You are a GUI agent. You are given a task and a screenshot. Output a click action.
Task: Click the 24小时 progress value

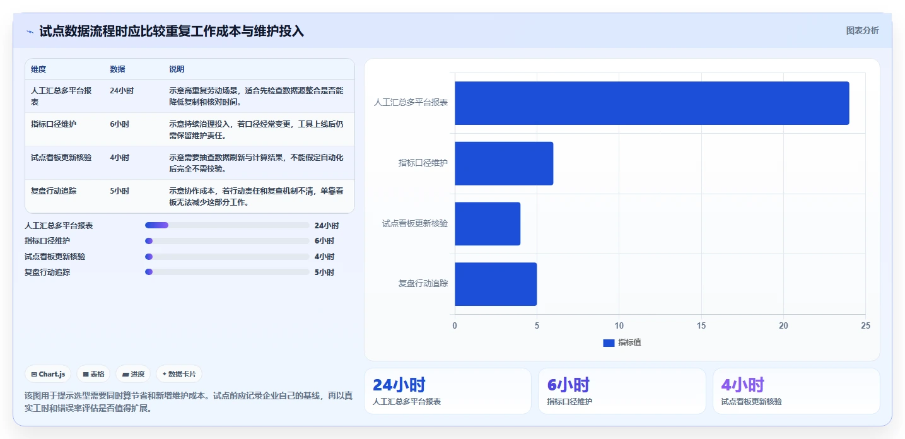click(327, 225)
